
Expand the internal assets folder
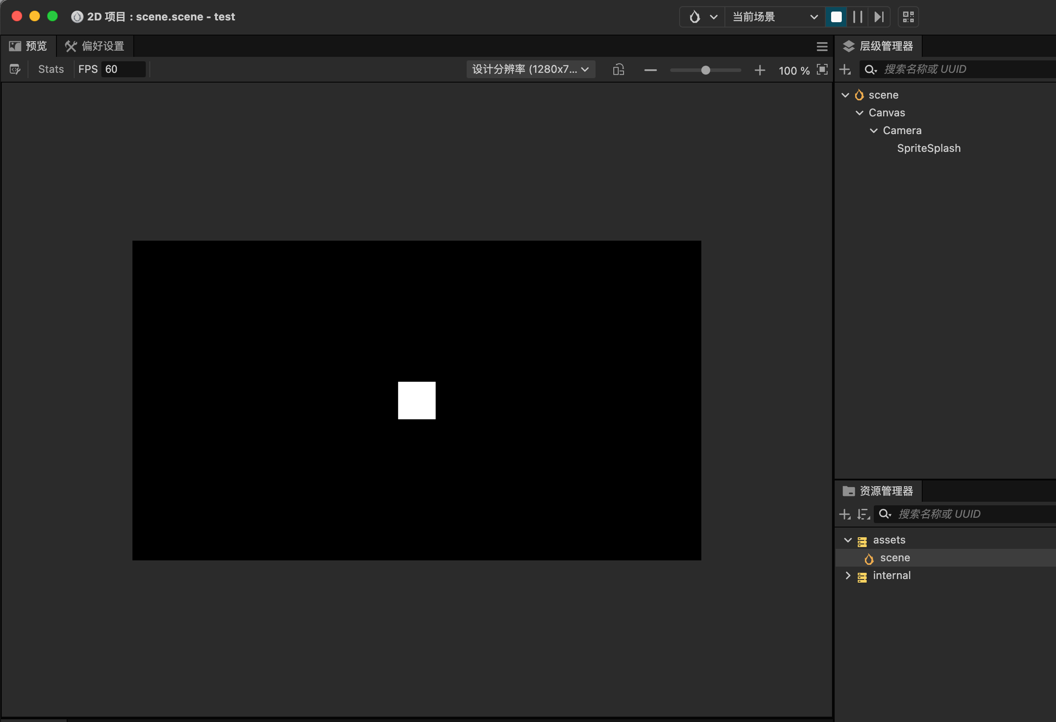pos(848,575)
